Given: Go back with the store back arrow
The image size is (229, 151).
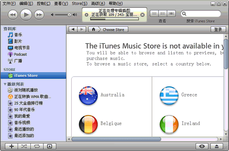Looking at the screenshot, I should [x=73, y=29].
